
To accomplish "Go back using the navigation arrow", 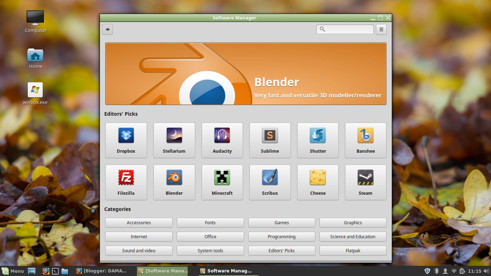I will pyautogui.click(x=107, y=29).
